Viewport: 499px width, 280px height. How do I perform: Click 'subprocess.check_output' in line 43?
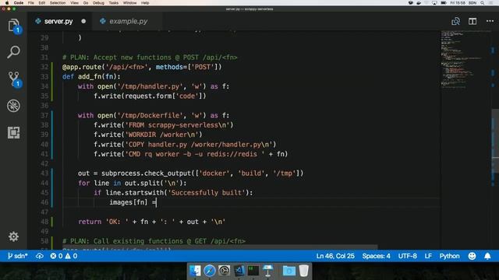[x=146, y=173]
